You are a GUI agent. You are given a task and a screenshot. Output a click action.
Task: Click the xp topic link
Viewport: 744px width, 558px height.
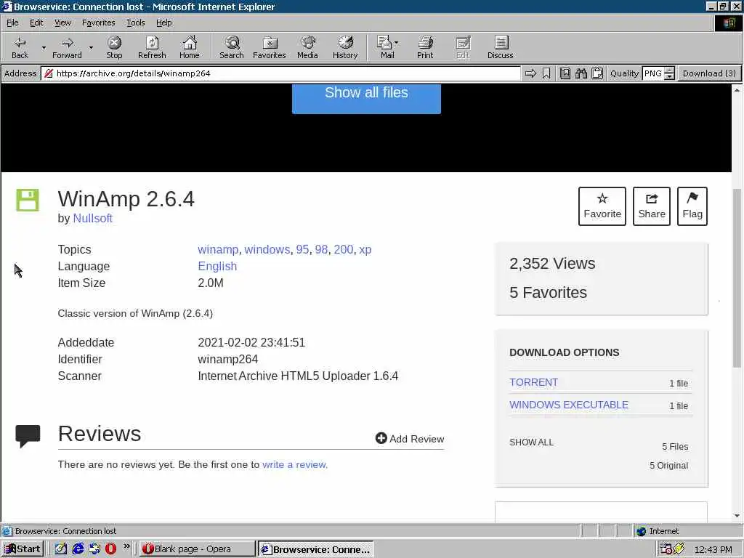coord(365,250)
